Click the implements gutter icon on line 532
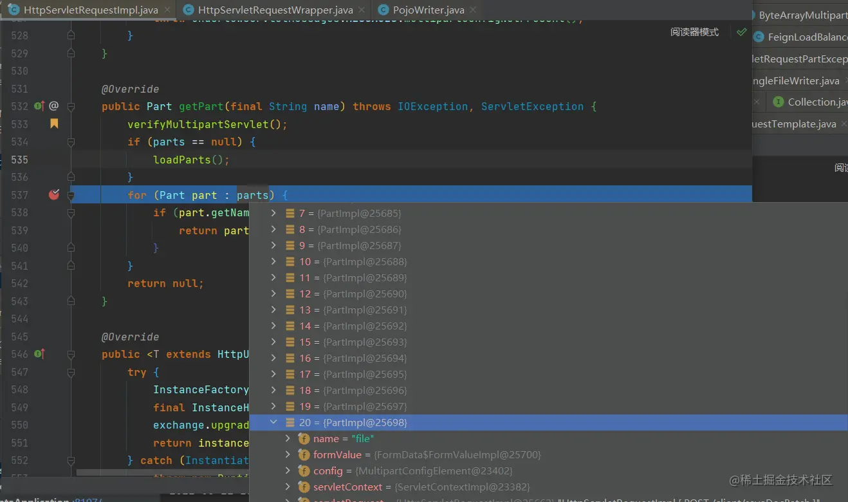Viewport: 848px width, 502px height. [39, 106]
